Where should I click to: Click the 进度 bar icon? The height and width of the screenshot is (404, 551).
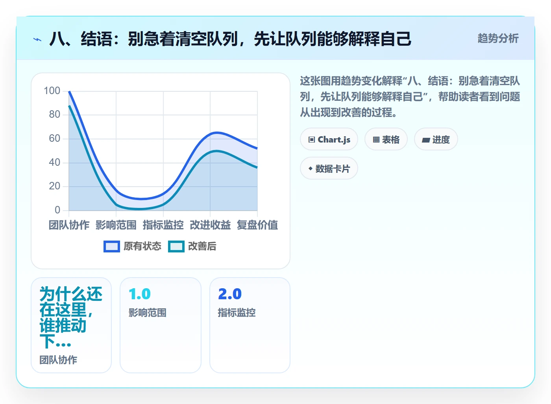point(426,140)
